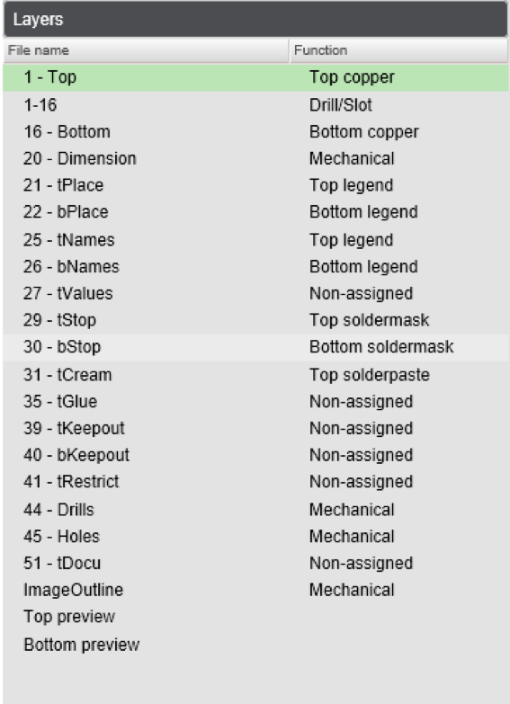510x704 pixels.
Task: Sort by the Function column header
Action: click(x=399, y=50)
